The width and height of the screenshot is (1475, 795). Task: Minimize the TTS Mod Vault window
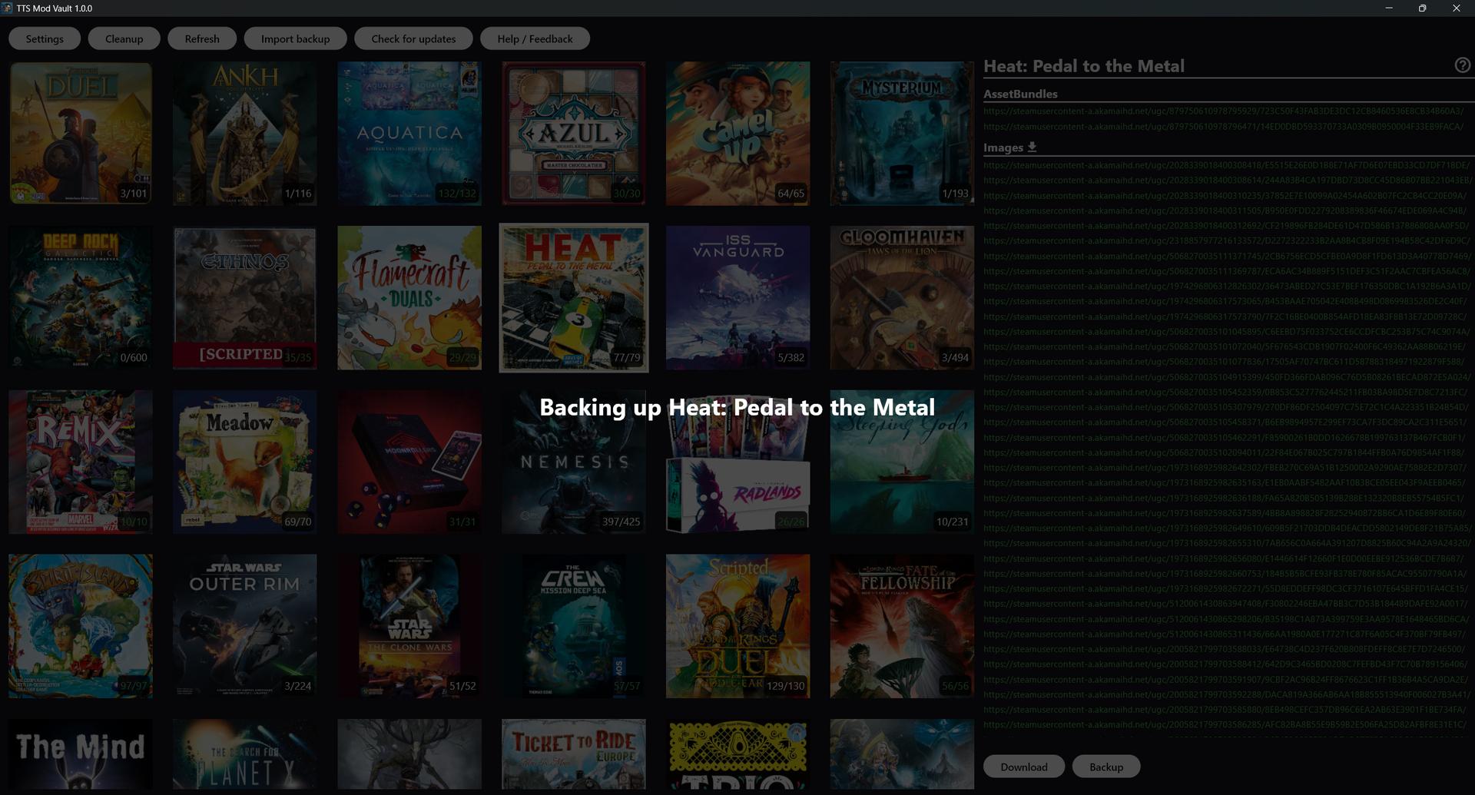point(1389,8)
